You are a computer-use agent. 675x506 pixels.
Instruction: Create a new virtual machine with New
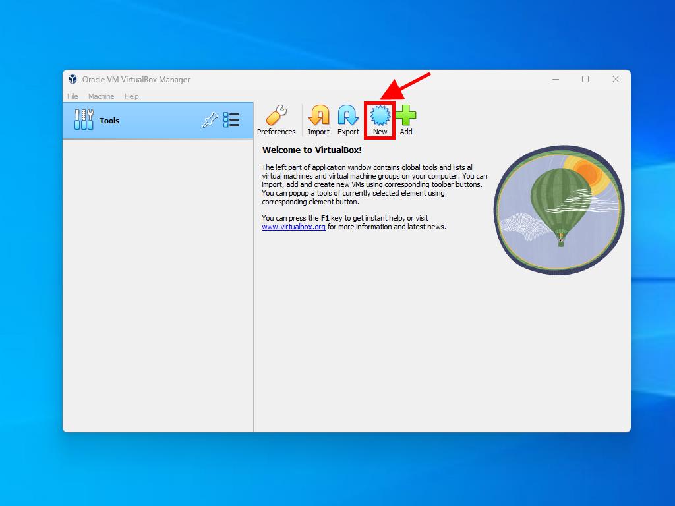coord(379,115)
